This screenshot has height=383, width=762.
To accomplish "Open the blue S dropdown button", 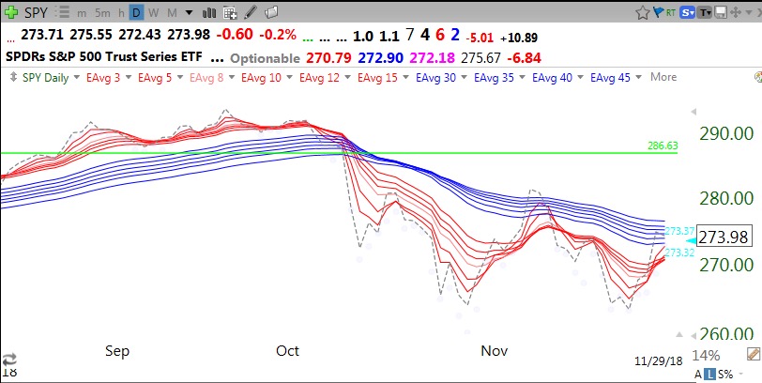I will point(687,12).
